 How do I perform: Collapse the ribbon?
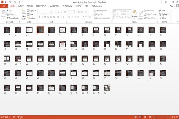(177, 22)
